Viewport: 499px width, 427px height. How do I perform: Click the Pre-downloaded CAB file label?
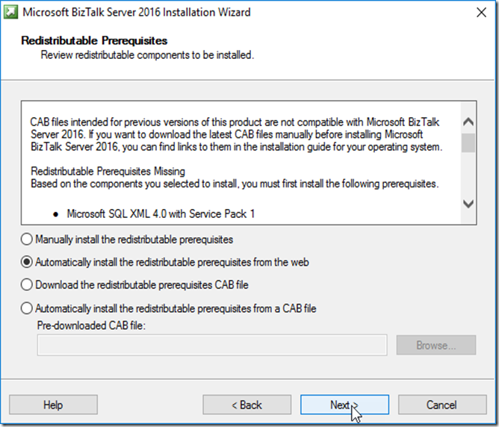[x=91, y=325]
